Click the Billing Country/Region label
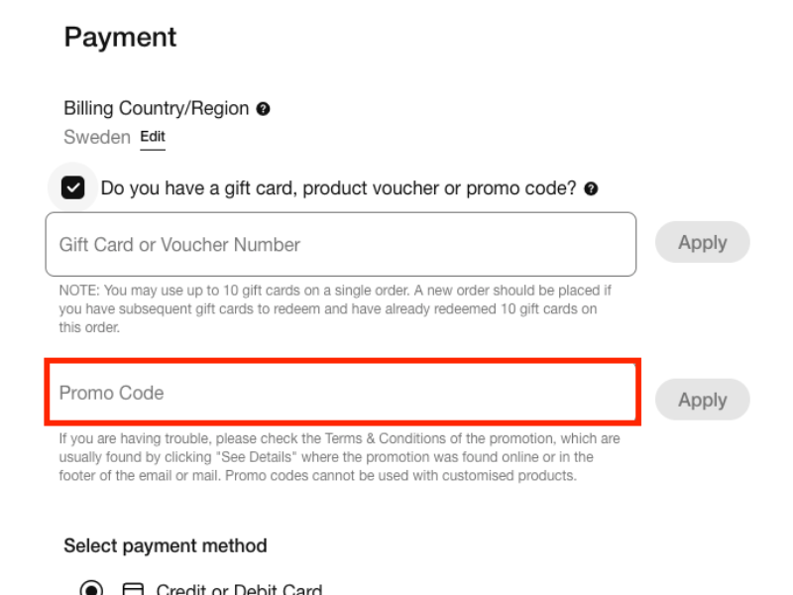This screenshot has height=595, width=793. click(157, 108)
